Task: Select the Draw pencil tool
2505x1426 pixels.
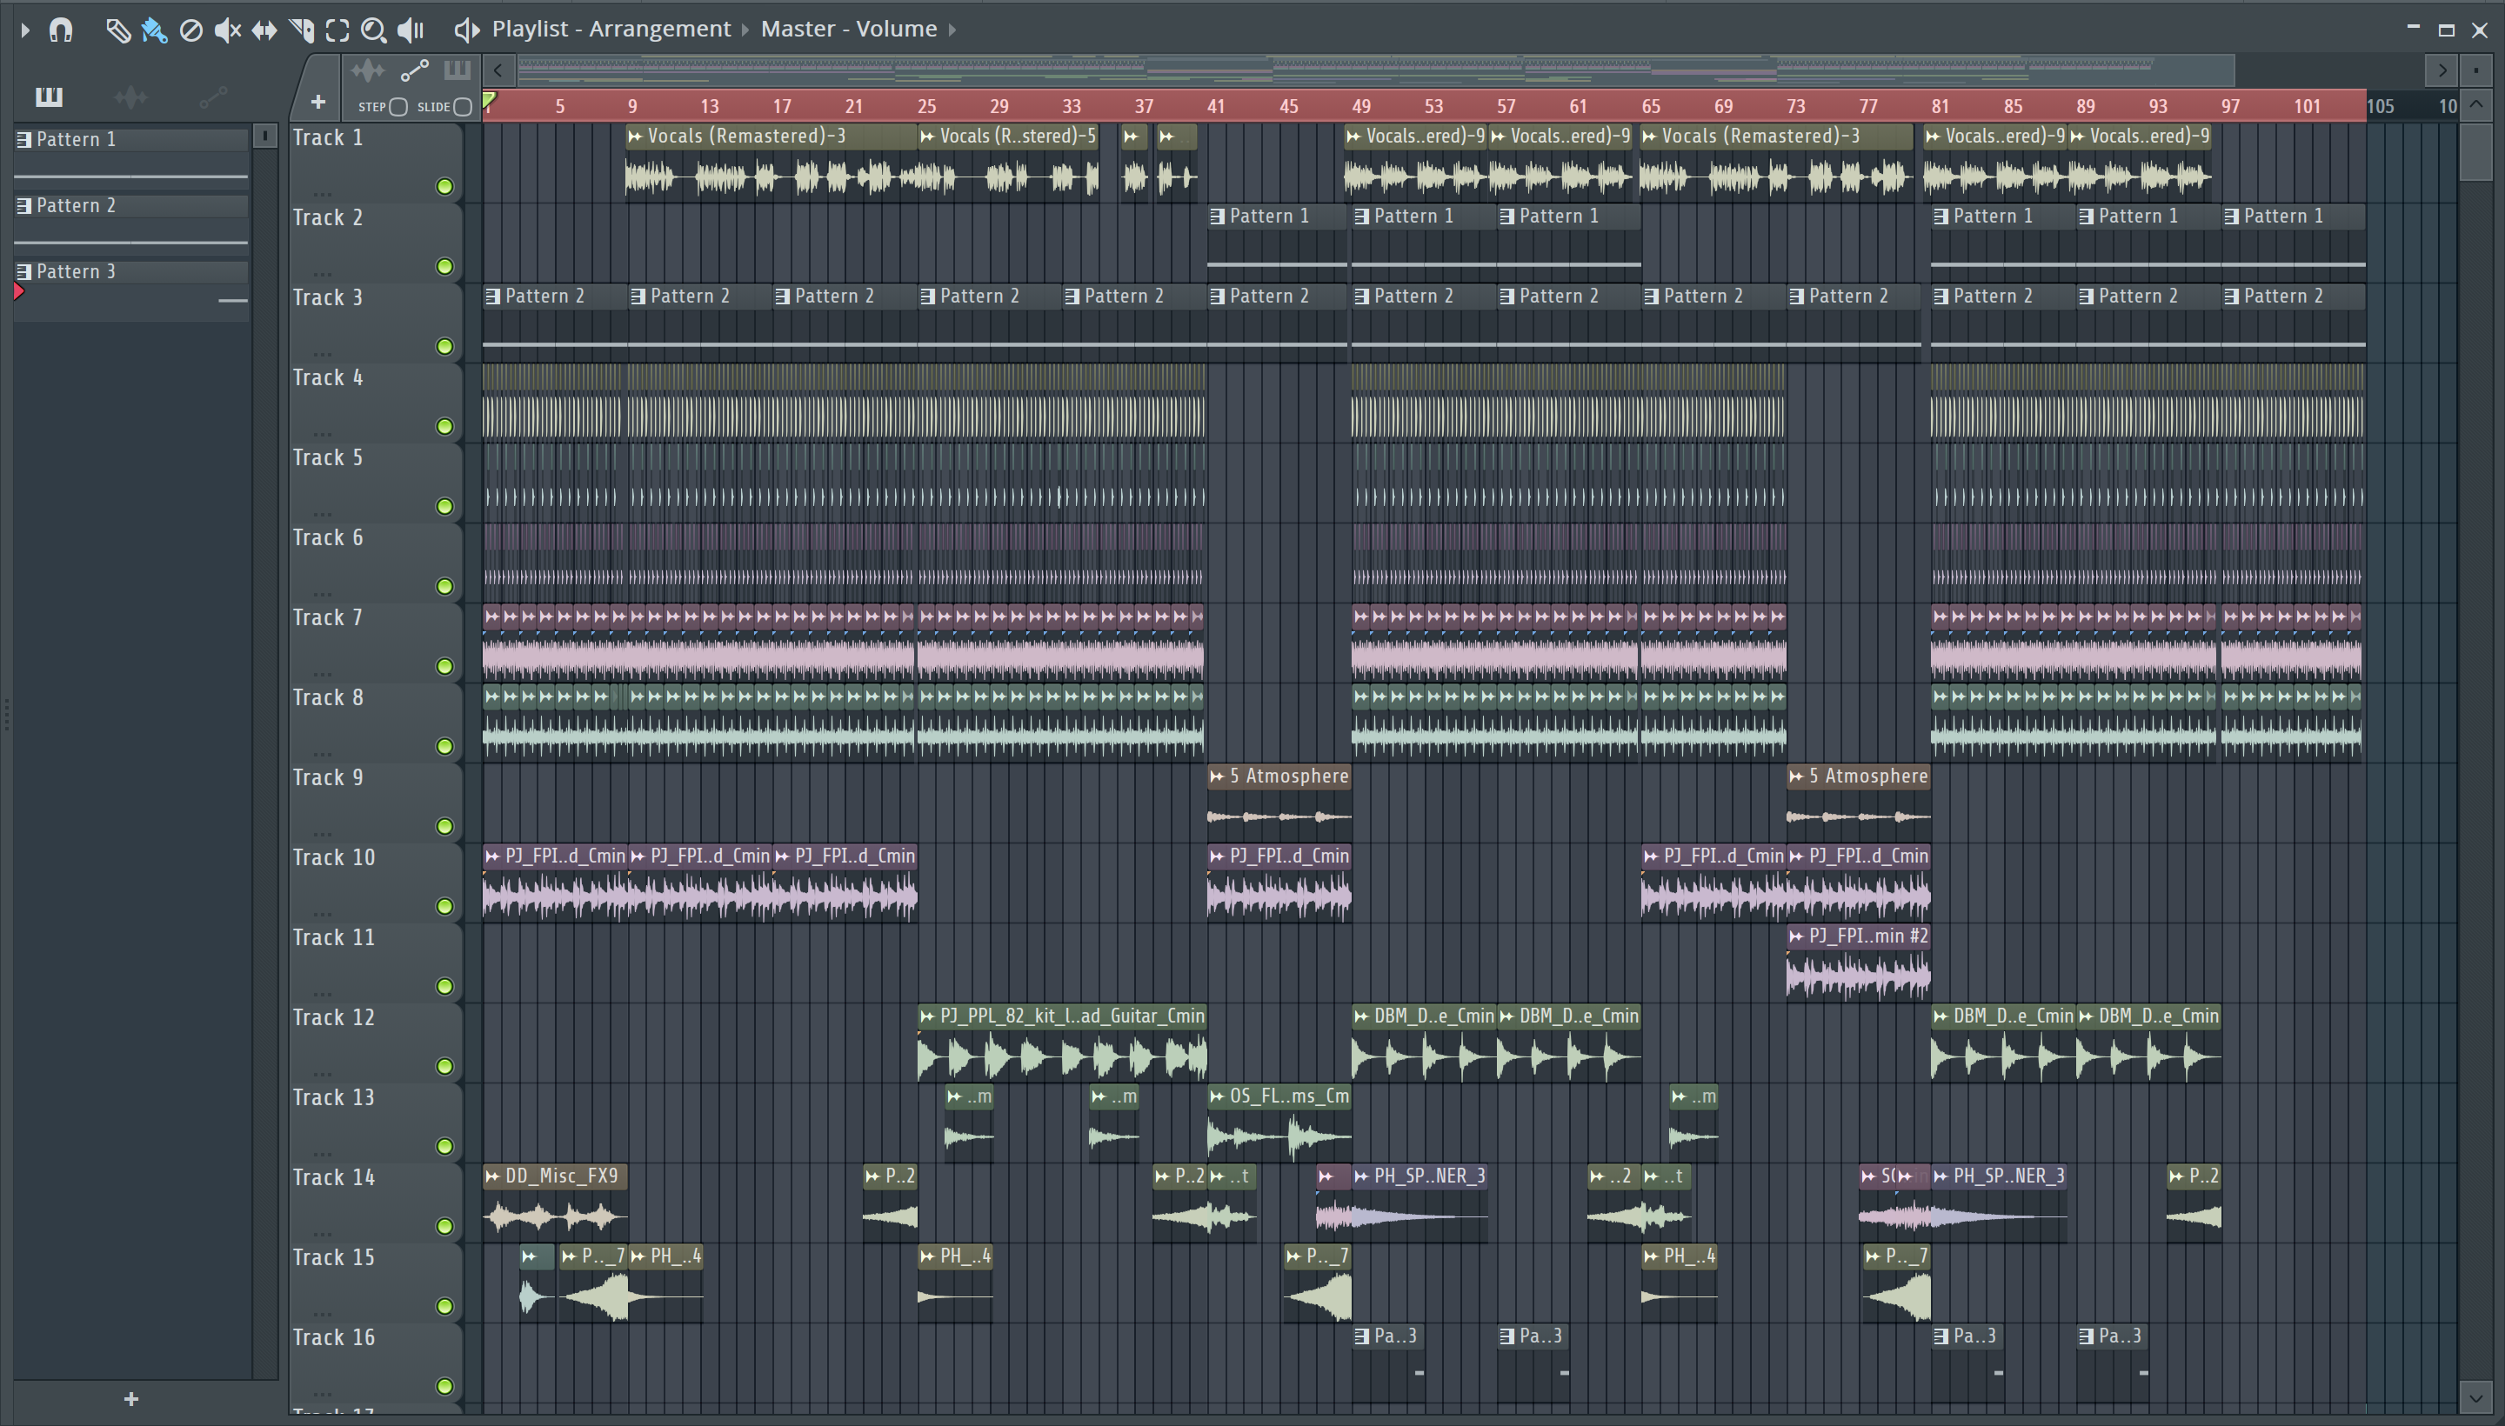Action: click(x=117, y=30)
